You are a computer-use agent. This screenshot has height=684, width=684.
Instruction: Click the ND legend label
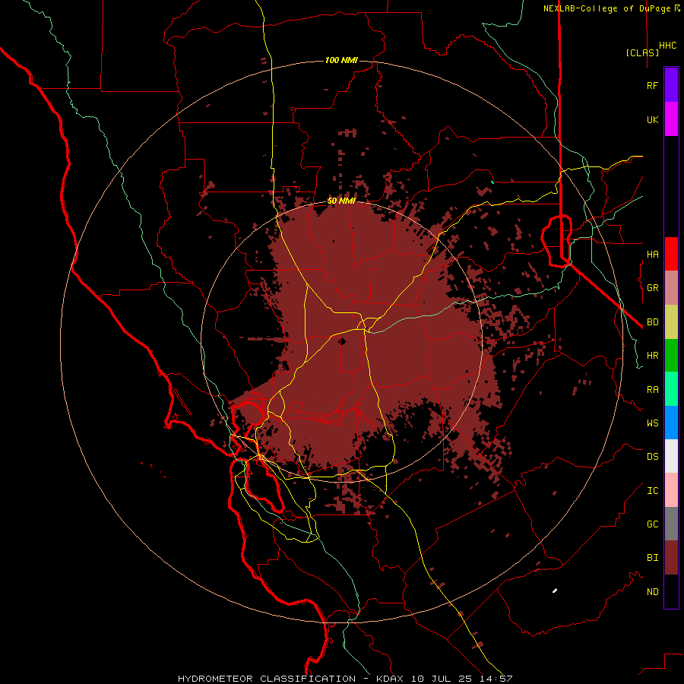click(652, 591)
